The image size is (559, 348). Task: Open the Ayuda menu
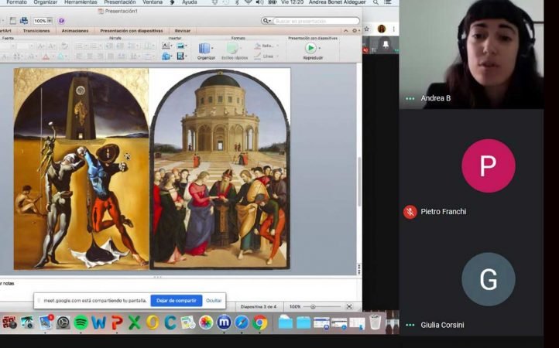click(190, 2)
